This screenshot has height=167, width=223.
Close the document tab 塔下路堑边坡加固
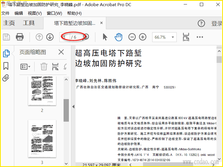click(x=101, y=23)
